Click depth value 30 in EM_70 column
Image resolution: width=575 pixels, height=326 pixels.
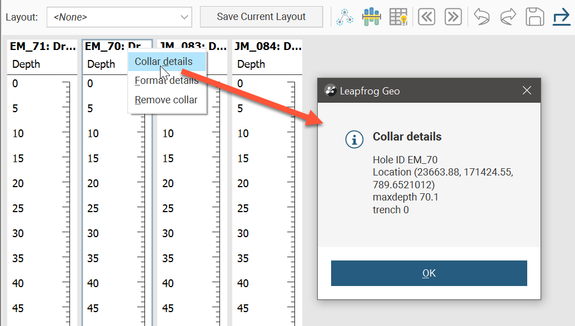pos(93,234)
